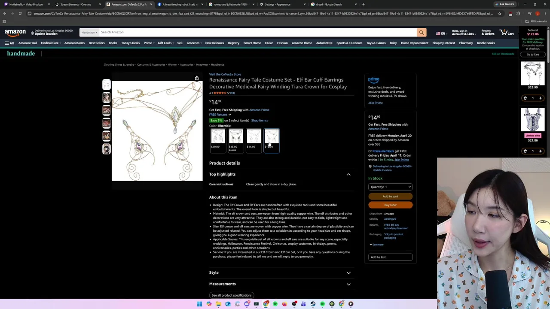
Task: Open Xbox app from taskbar
Action: [332, 304]
